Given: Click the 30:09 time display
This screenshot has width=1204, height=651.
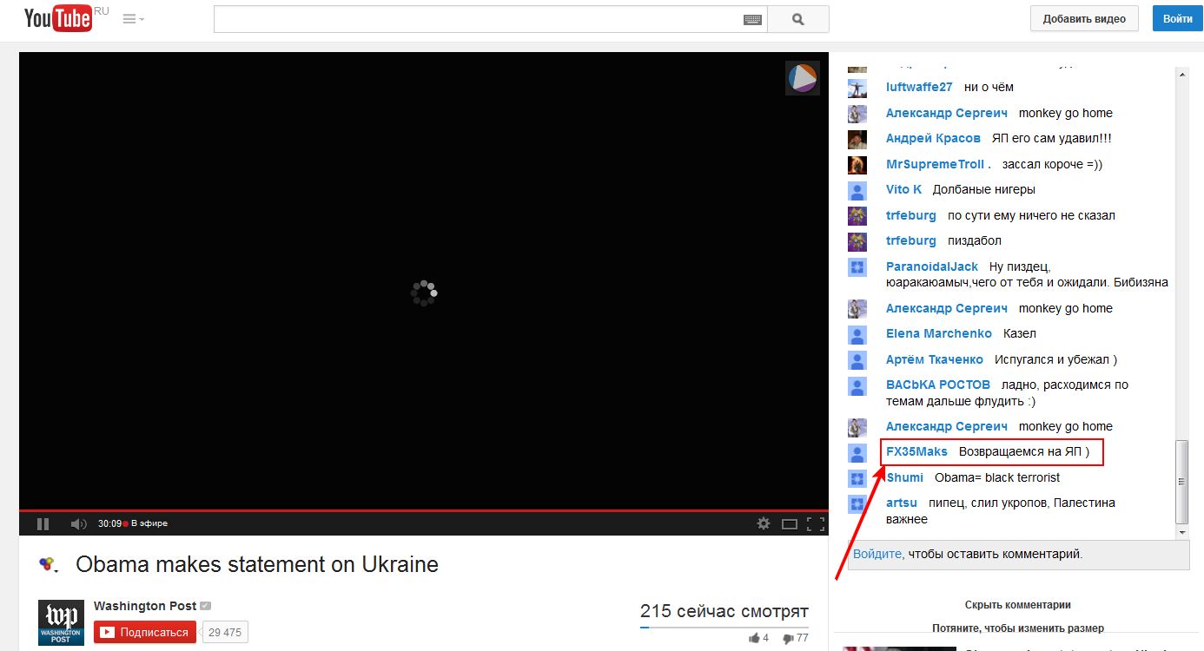Looking at the screenshot, I should (109, 523).
